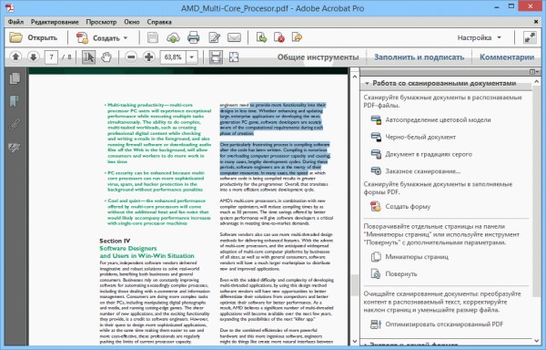Open the Редактирование menu
The image size is (546, 350).
[x=55, y=22]
